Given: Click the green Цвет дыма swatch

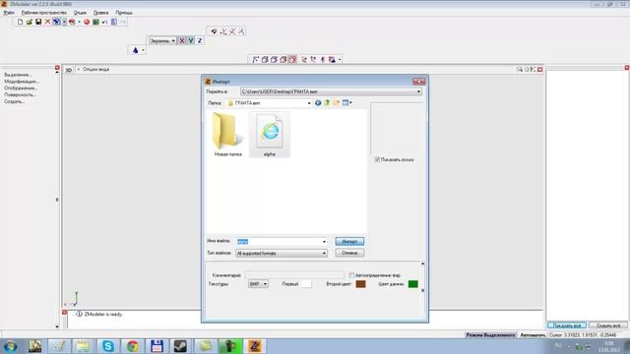Looking at the screenshot, I should 413,284.
